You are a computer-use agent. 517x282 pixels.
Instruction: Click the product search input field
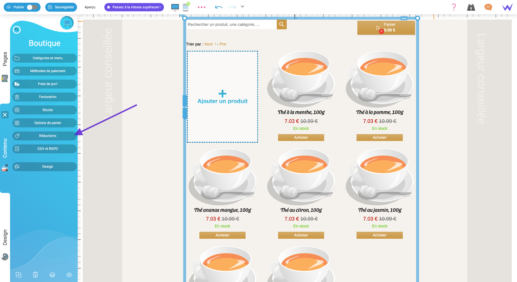coord(231,24)
